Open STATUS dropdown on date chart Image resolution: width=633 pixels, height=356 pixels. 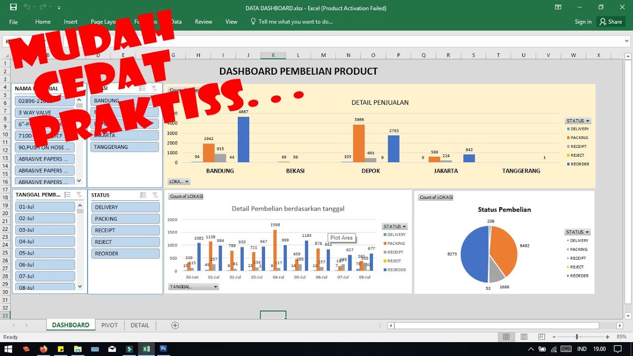395,226
